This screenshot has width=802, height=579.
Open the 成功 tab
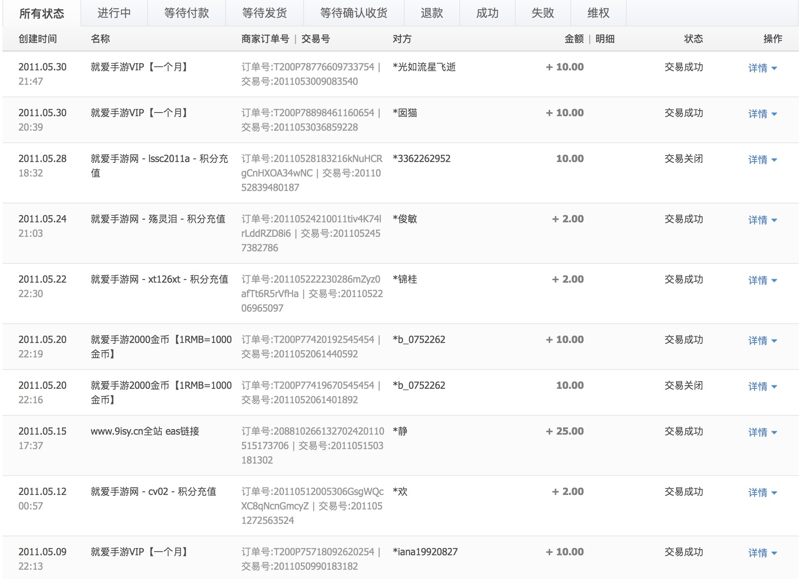click(487, 13)
